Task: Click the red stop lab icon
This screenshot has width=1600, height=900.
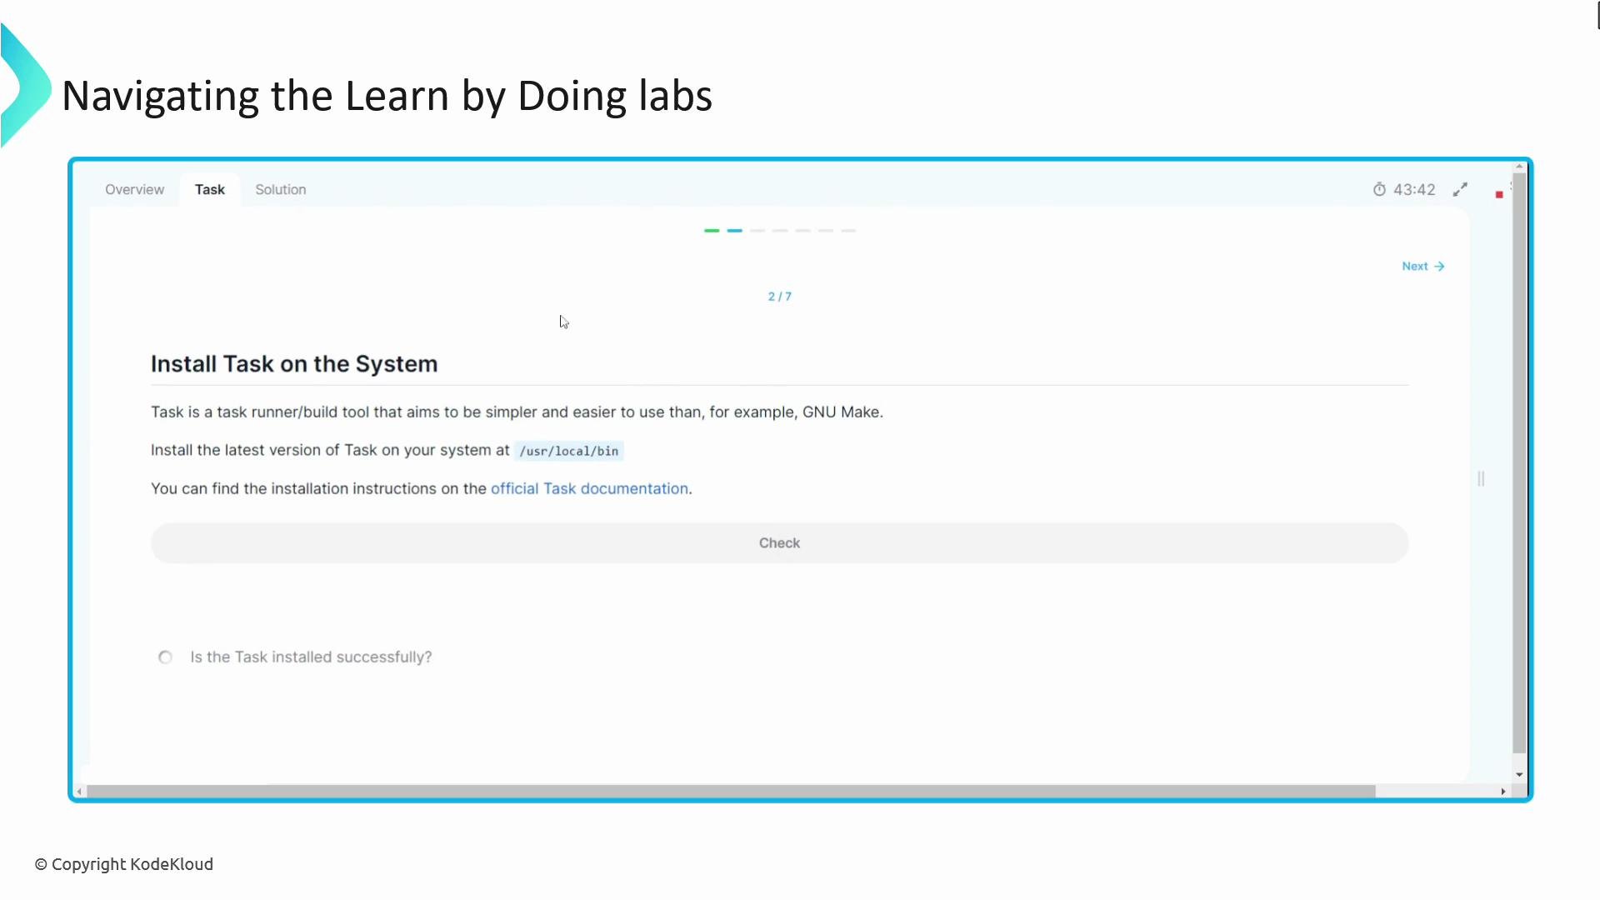Action: (1499, 194)
